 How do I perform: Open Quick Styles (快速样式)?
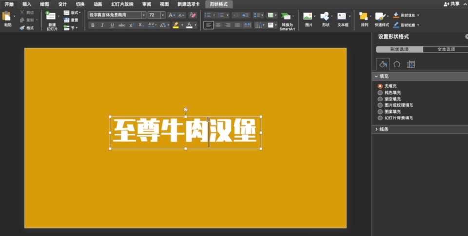click(x=382, y=20)
